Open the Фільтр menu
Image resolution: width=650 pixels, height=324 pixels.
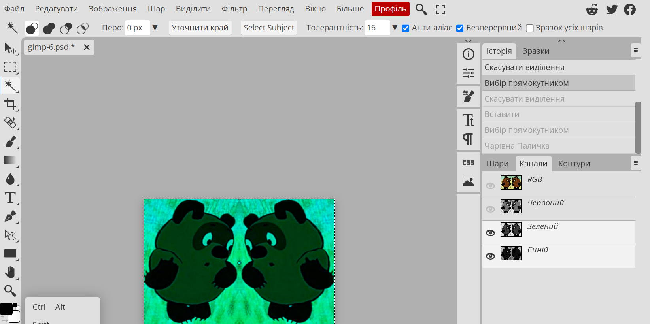tap(234, 9)
